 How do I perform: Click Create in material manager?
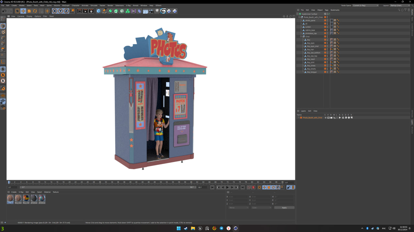point(14,192)
